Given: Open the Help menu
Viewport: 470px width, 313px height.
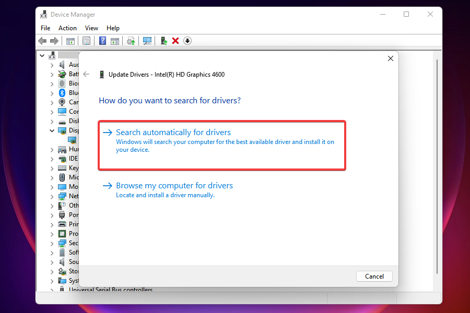Looking at the screenshot, I should [113, 28].
